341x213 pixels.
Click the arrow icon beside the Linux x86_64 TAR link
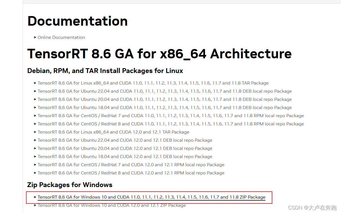[34, 83]
